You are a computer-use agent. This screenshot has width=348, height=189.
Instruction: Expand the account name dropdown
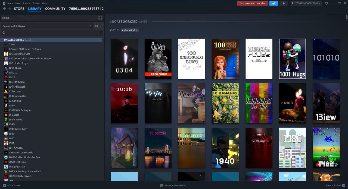pos(308,4)
